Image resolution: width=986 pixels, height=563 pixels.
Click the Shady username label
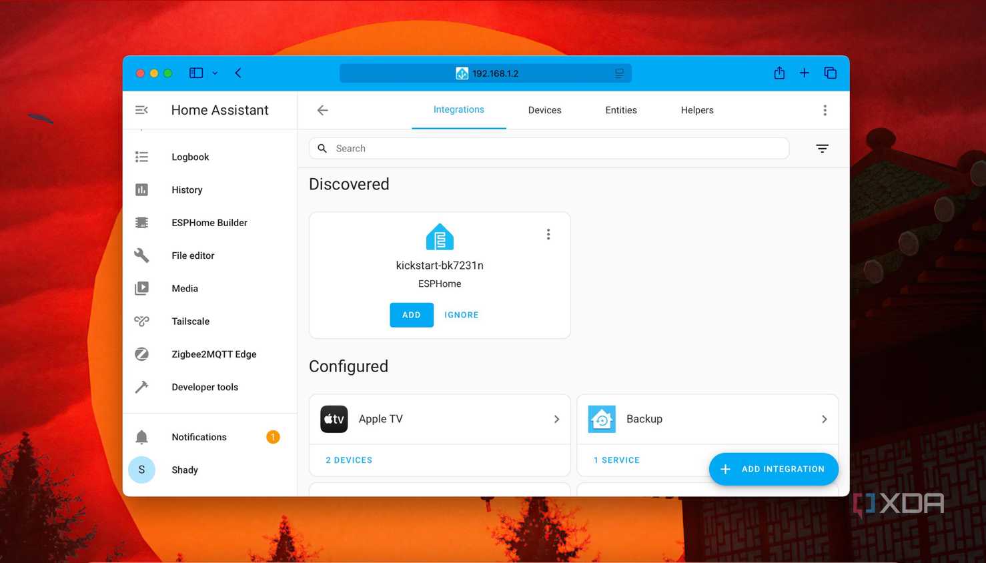tap(185, 470)
